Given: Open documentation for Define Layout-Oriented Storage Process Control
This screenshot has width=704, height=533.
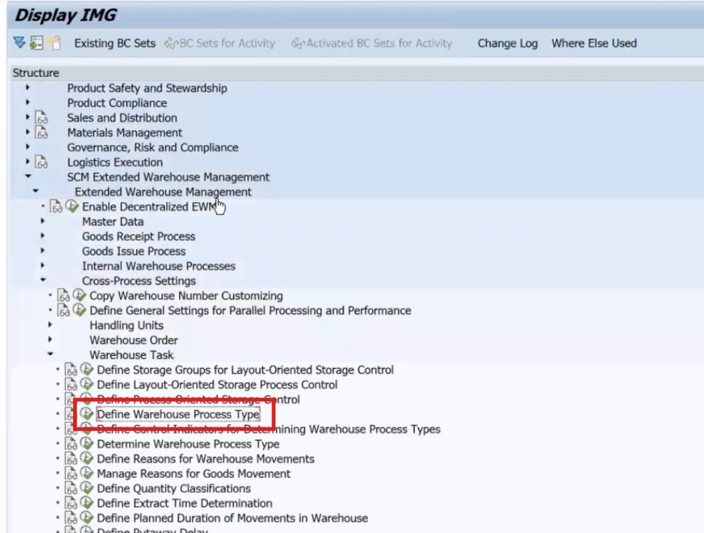Looking at the screenshot, I should click(x=71, y=384).
